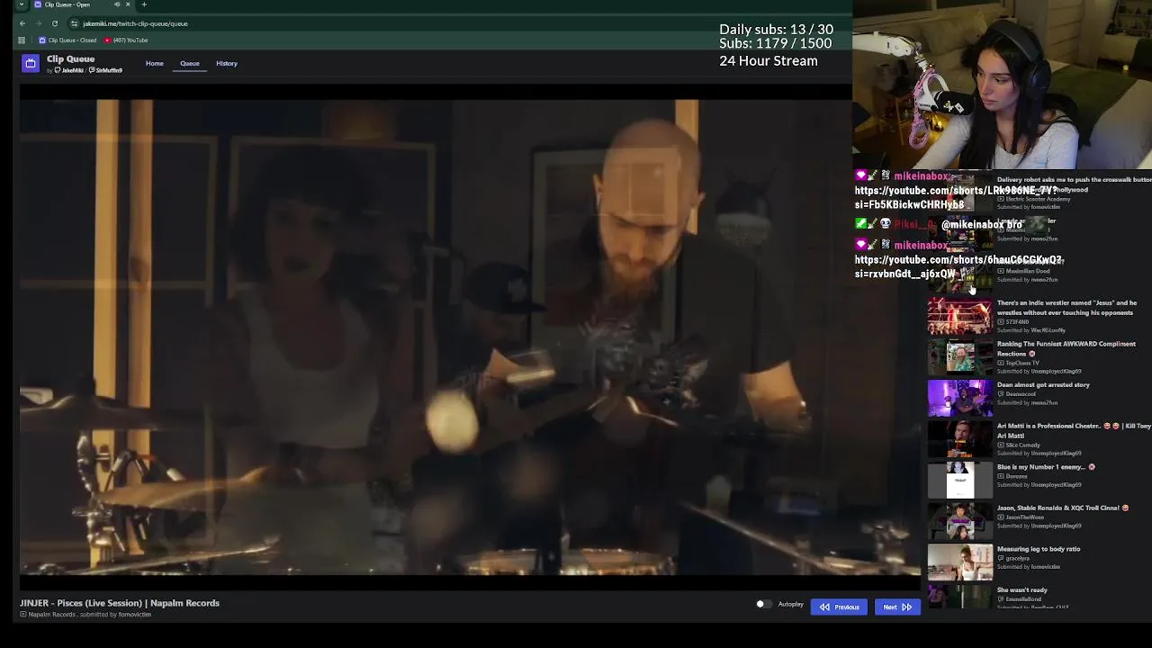Toggle the Autoplay switch
Viewport: 1152px width, 648px height.
pyautogui.click(x=762, y=605)
